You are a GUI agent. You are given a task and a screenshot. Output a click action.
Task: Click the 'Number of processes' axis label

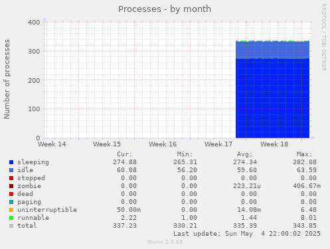[7, 79]
